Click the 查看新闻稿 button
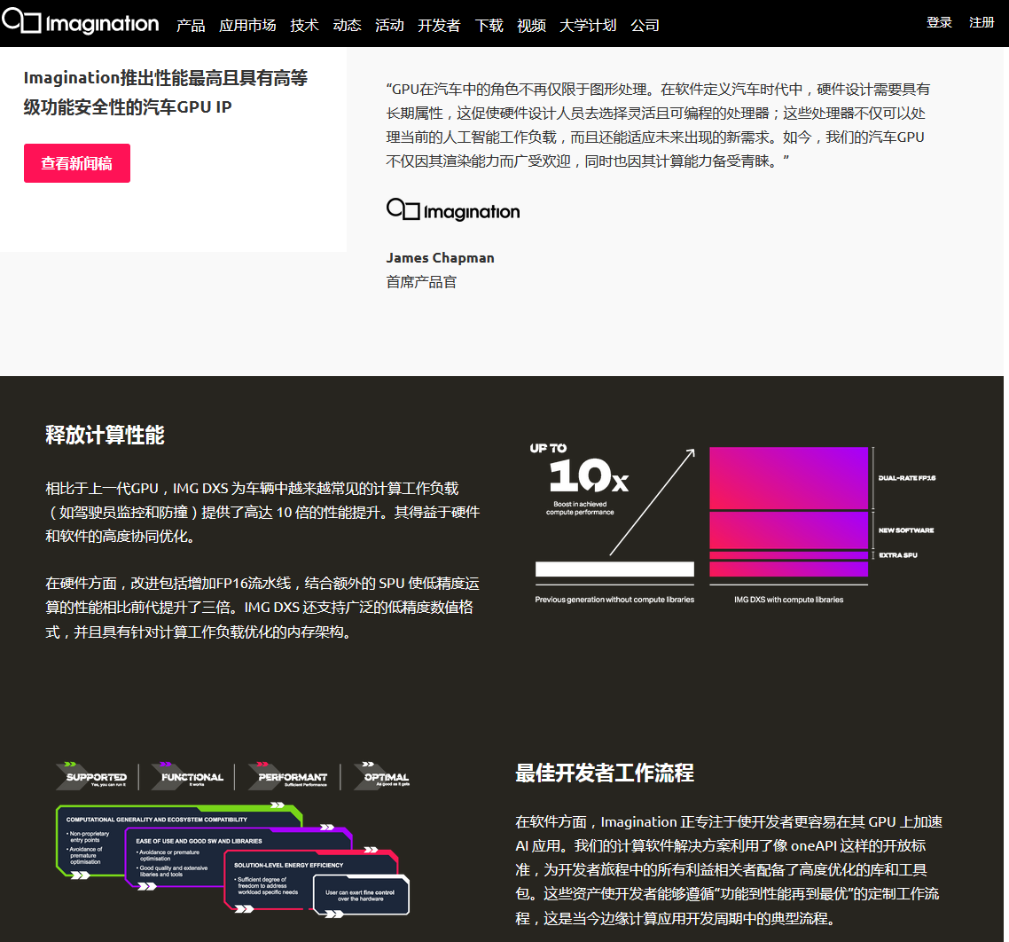The image size is (1009, 942). [77, 163]
